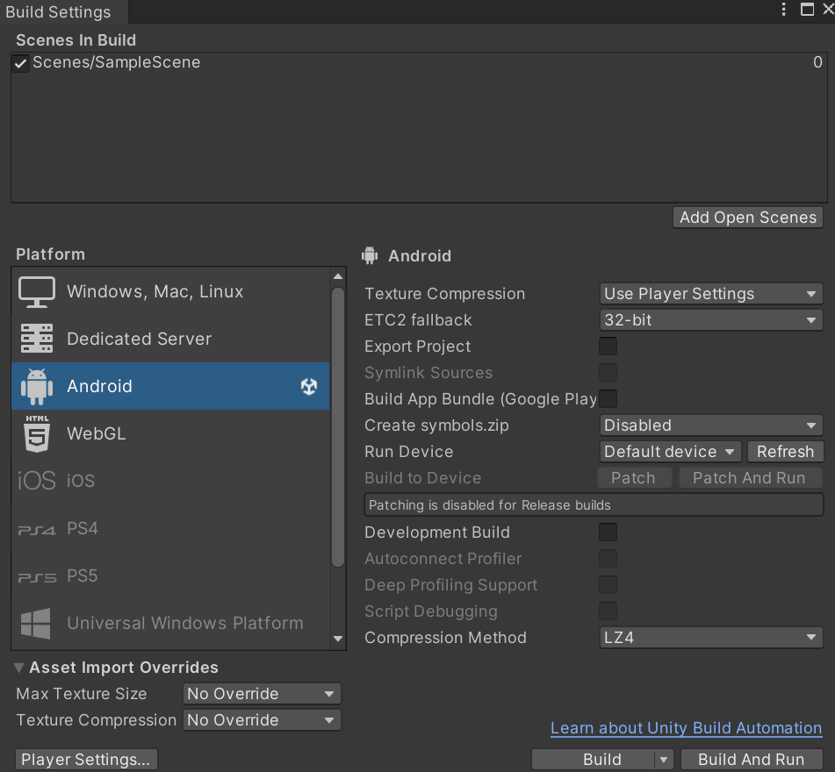Open the Run Device Default device dropdown

click(x=670, y=451)
